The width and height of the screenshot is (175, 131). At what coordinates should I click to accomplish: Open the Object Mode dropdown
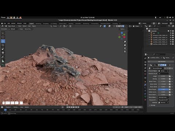(x=11, y=26)
